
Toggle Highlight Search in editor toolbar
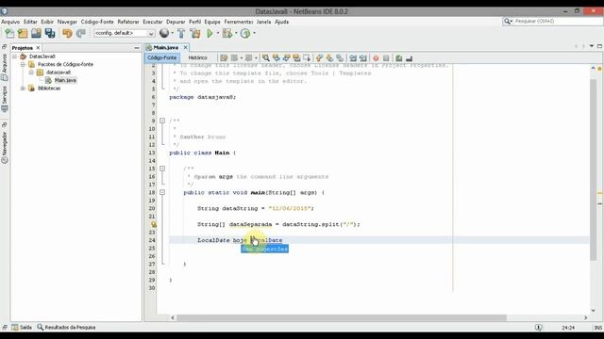(x=296, y=58)
